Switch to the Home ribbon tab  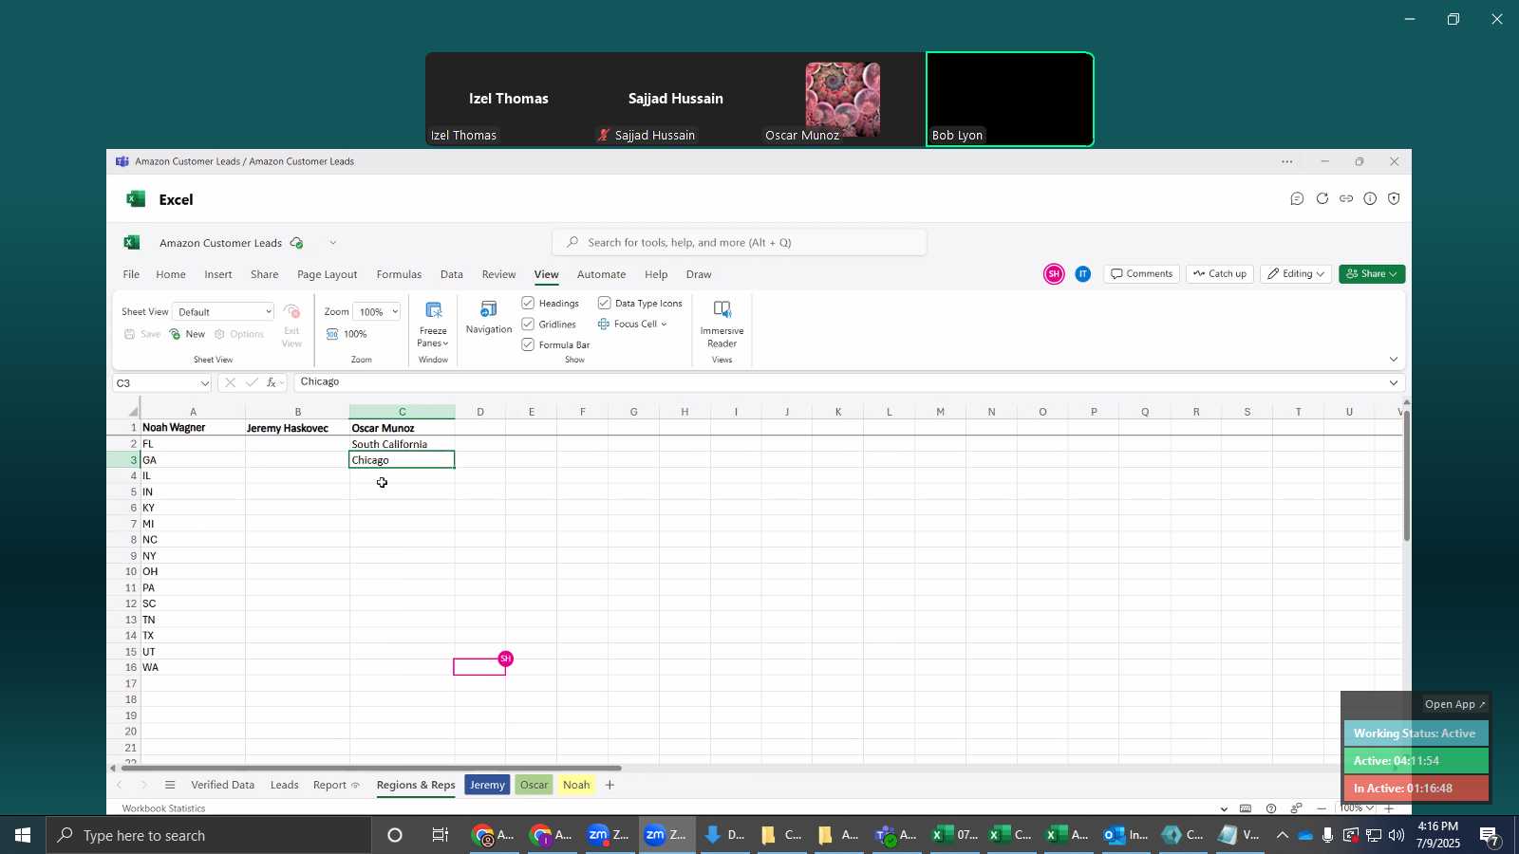[x=171, y=274]
